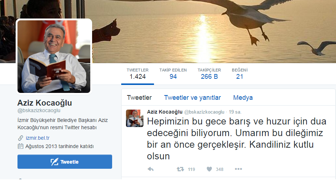Viewport: 336px width, 180px height.
Task: Open the three-dots more menu on tweet
Action: coord(238,169)
